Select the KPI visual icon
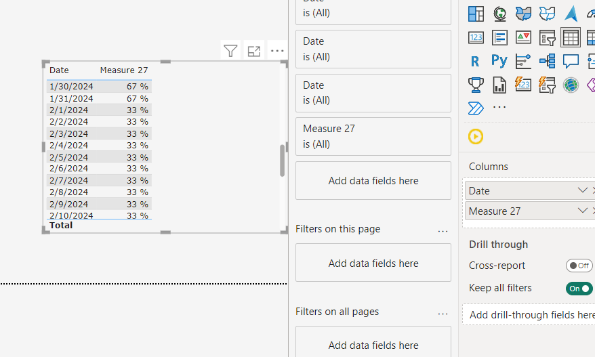The width and height of the screenshot is (595, 357). (x=523, y=37)
